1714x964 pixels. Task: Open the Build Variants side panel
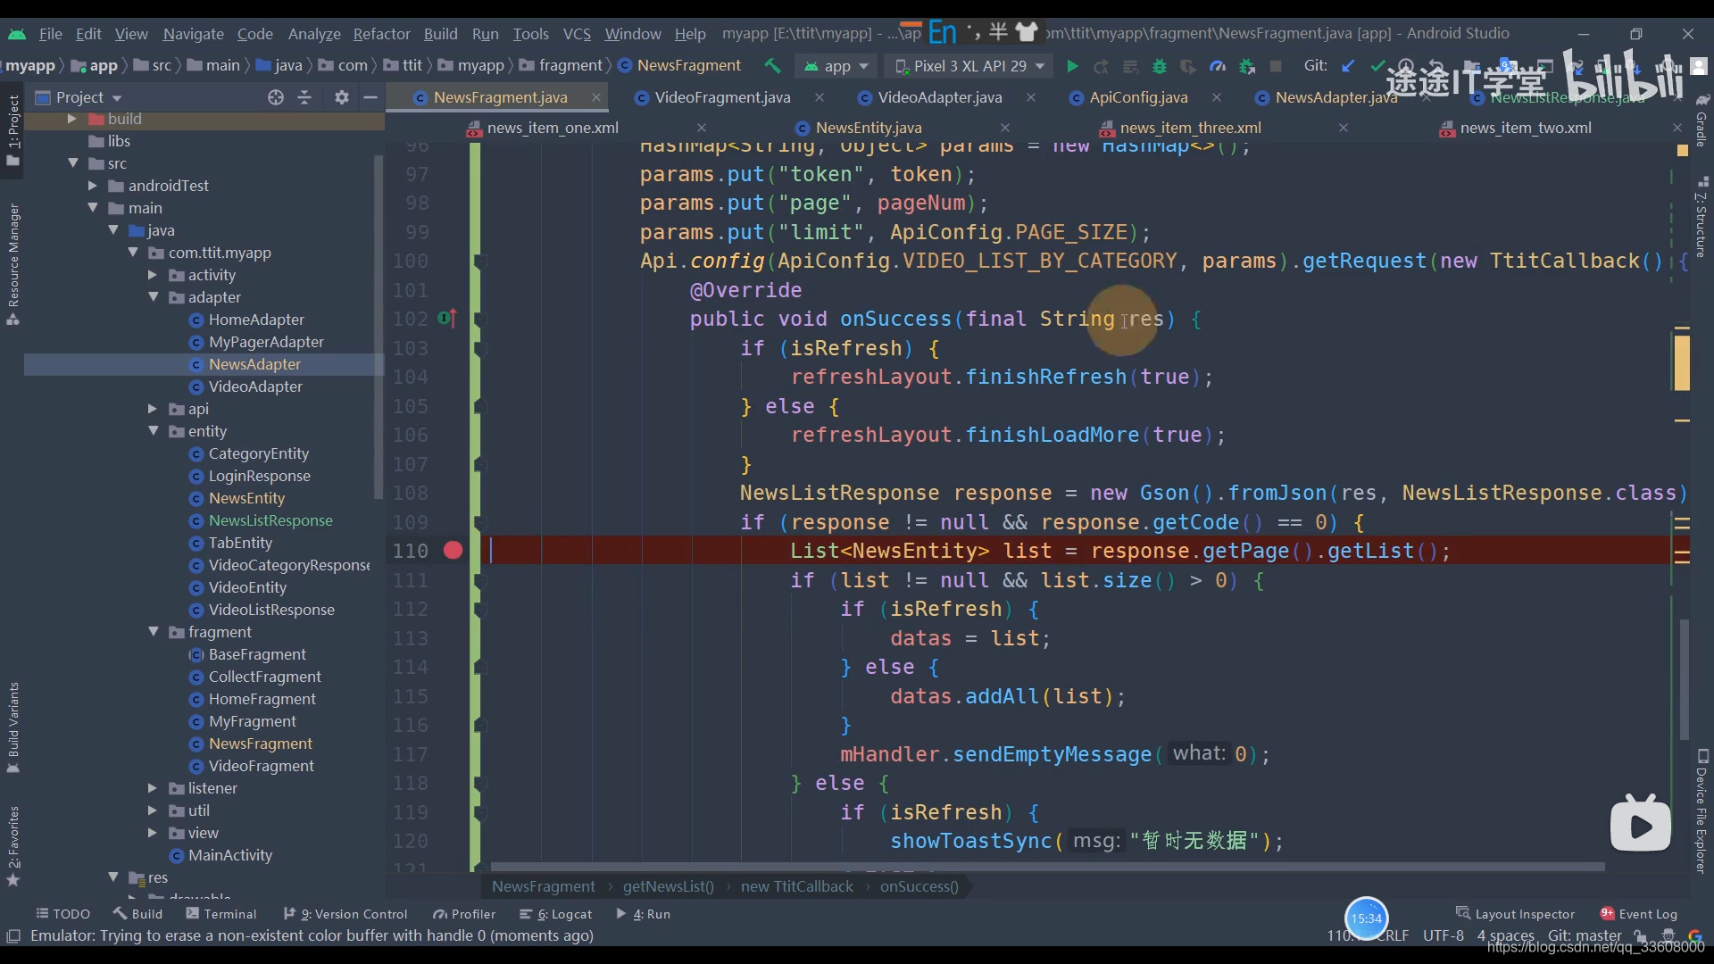pos(13,727)
